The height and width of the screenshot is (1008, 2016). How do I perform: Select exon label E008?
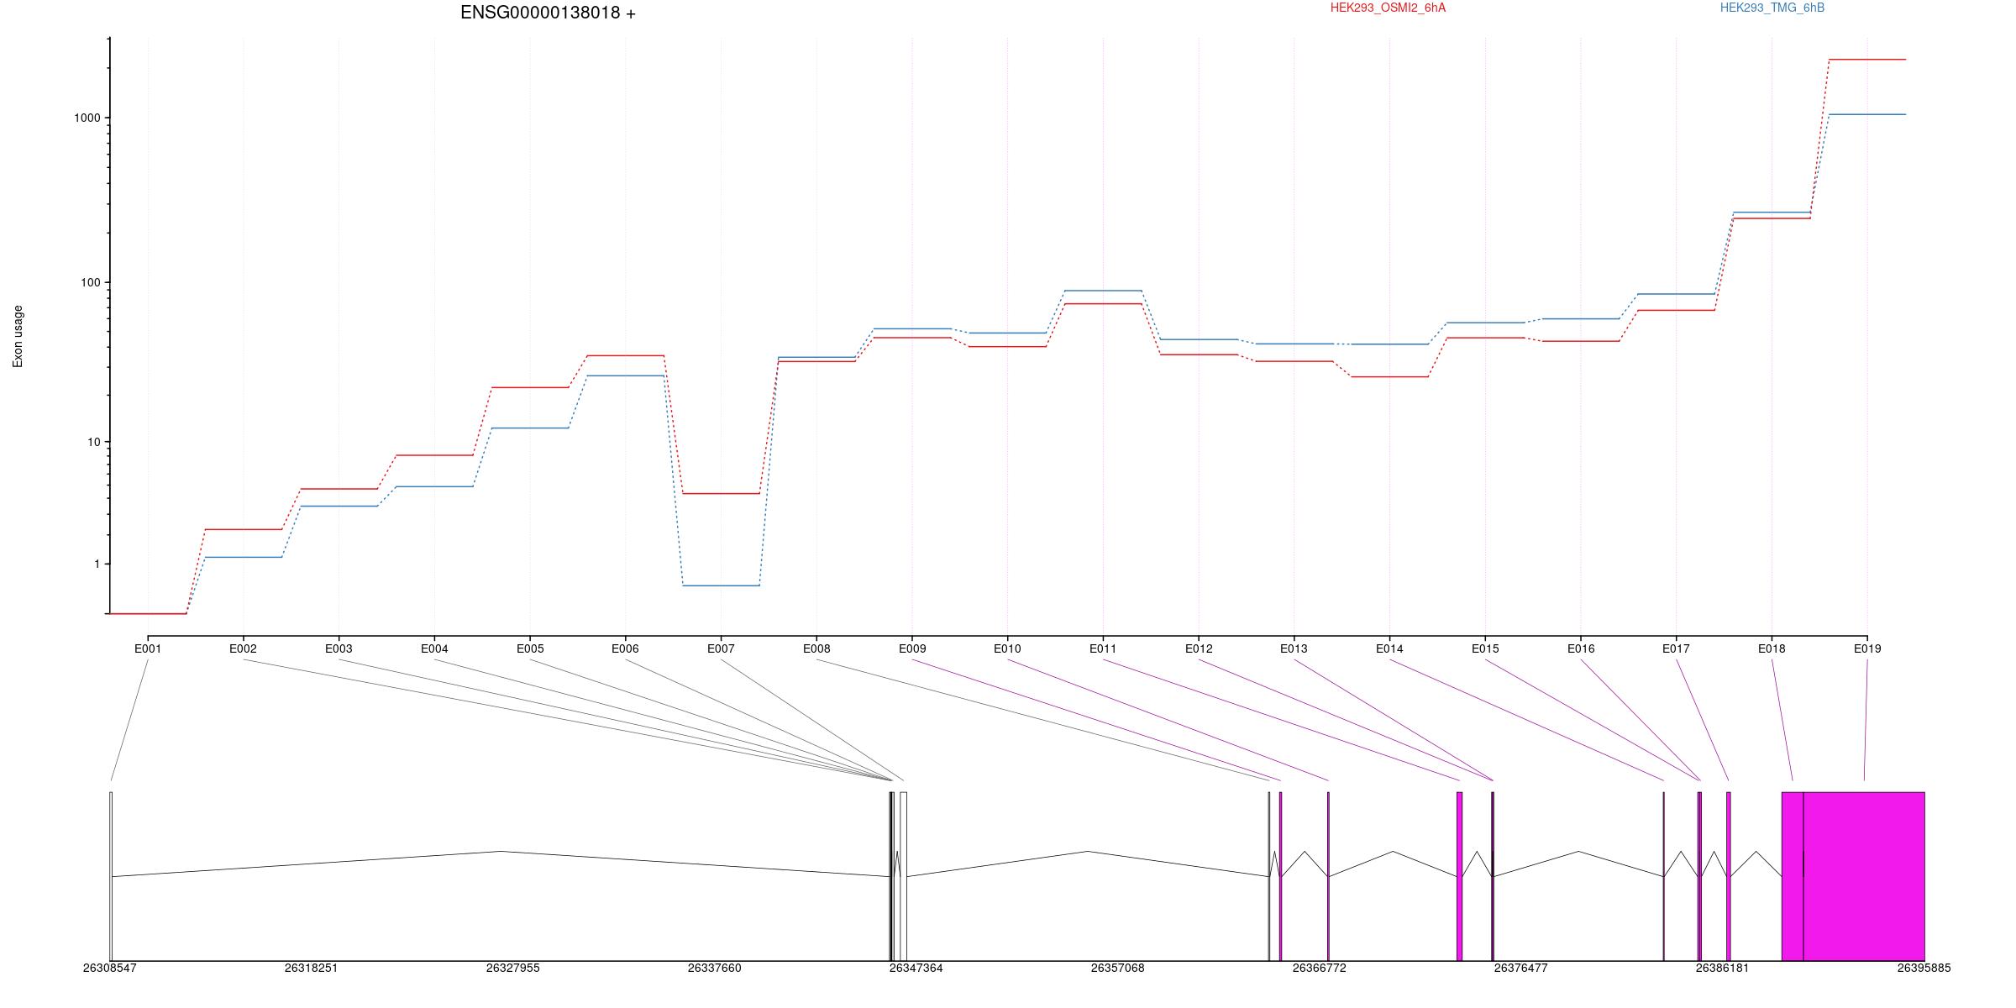pos(816,648)
